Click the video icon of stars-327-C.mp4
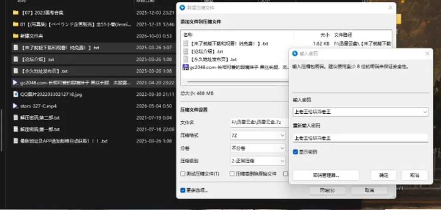This screenshot has height=210, width=441. click(16, 106)
